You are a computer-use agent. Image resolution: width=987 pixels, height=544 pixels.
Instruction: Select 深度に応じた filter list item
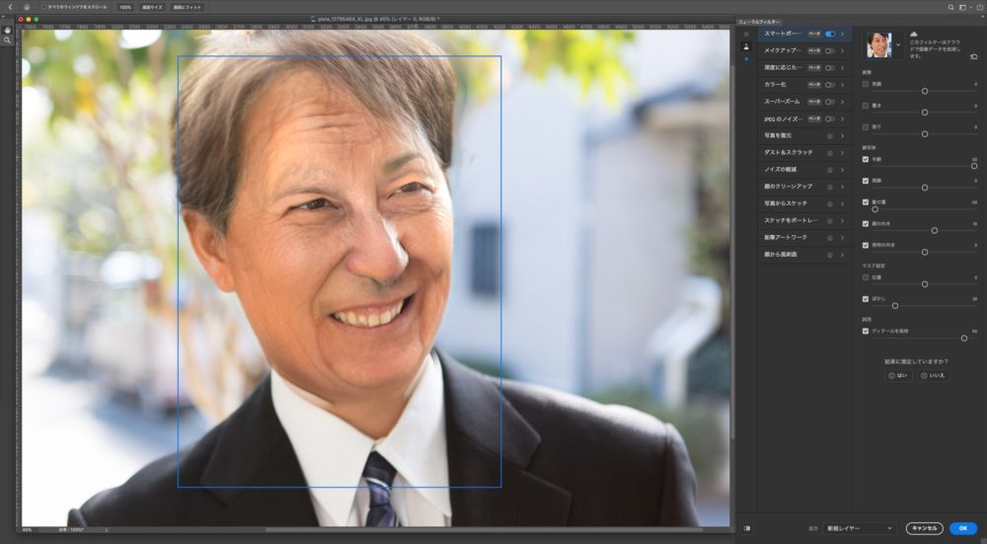[804, 68]
